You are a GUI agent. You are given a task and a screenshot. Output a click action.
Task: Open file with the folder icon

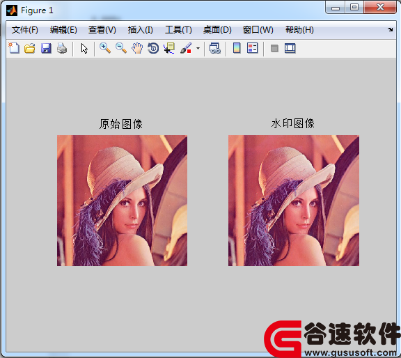click(x=30, y=48)
